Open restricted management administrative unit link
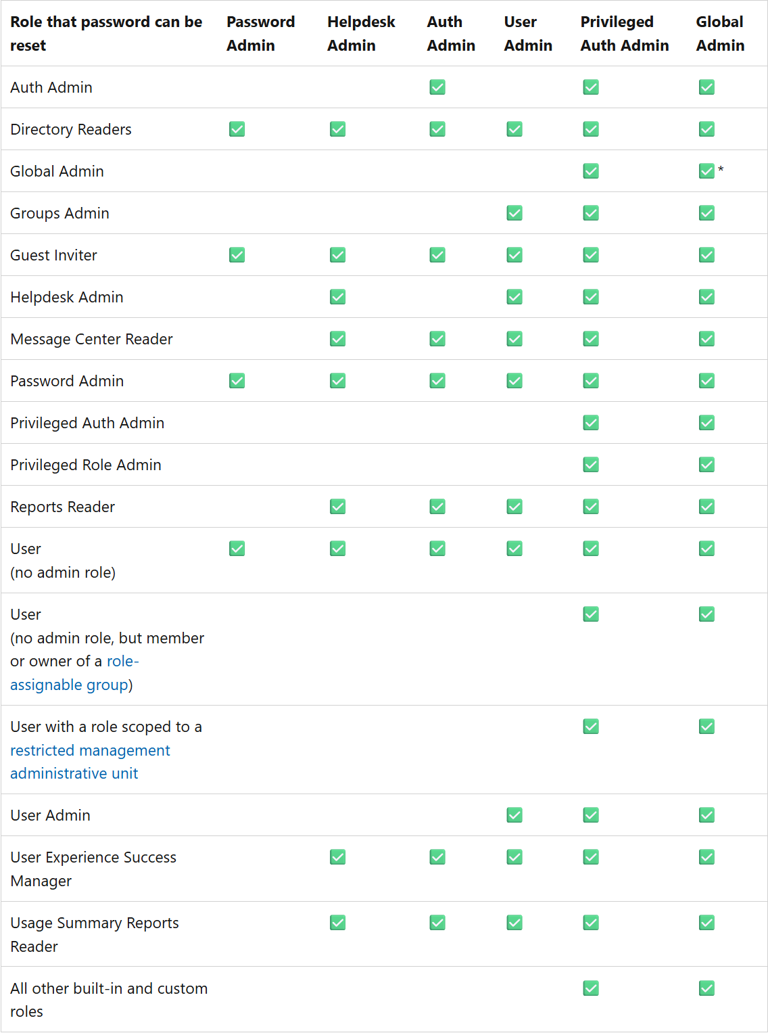768x1033 pixels. (90, 762)
